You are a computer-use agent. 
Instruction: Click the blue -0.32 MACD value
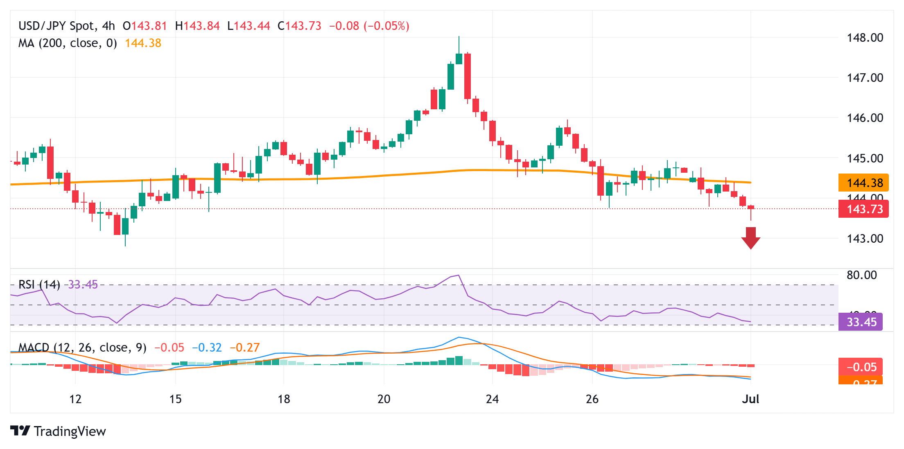coord(207,347)
